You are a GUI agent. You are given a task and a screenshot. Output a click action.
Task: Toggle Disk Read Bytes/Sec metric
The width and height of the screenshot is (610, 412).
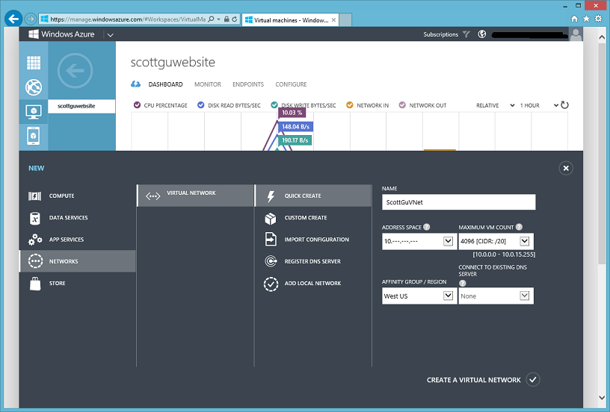[x=201, y=104]
